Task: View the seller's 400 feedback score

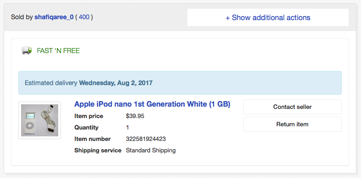Action: pos(84,17)
